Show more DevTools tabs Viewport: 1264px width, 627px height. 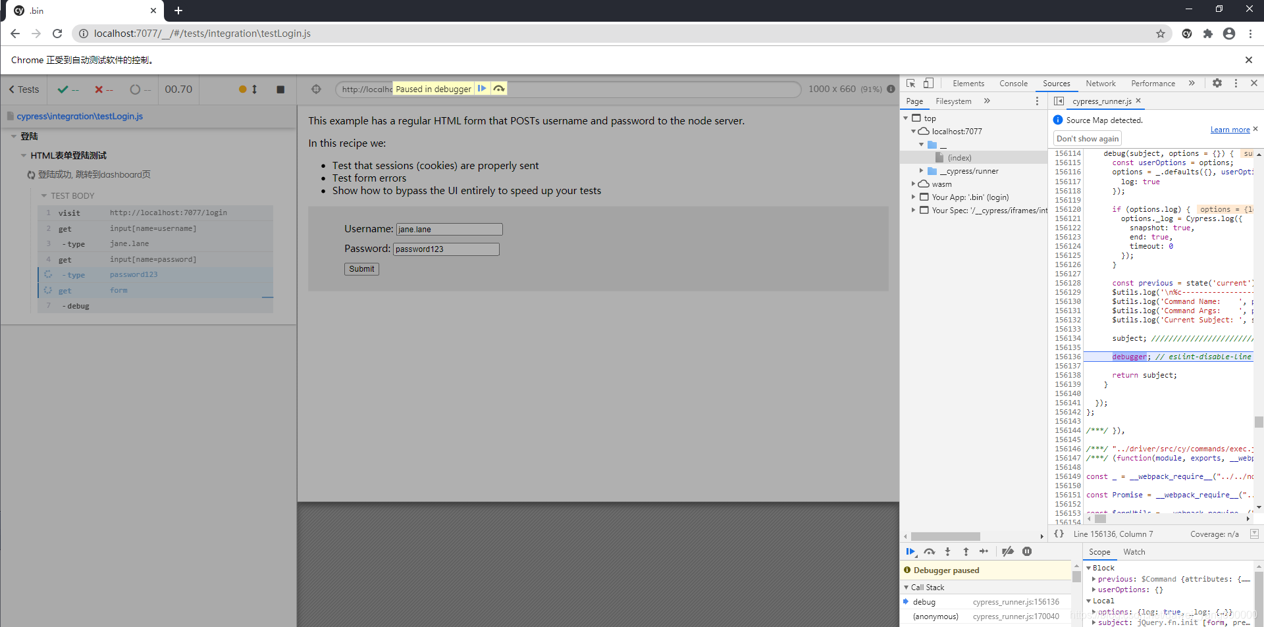click(1192, 84)
